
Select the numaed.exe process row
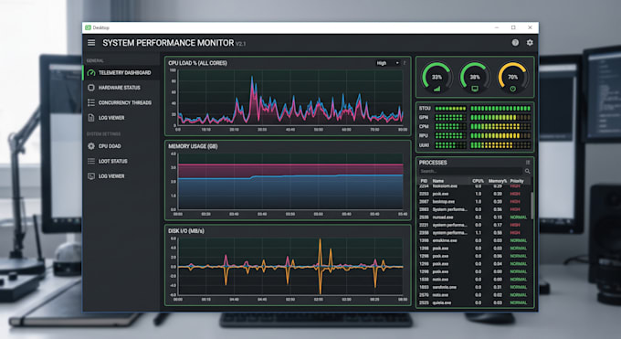(x=474, y=217)
